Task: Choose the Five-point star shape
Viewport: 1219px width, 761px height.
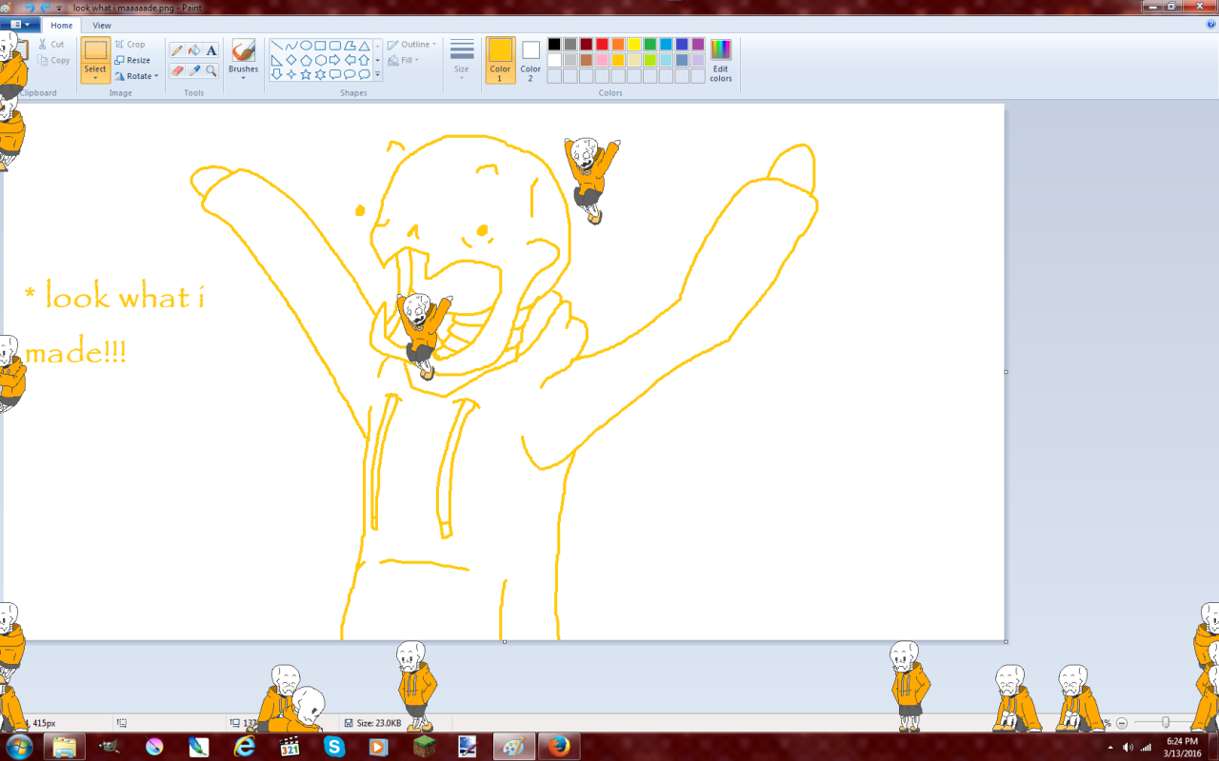Action: [306, 74]
